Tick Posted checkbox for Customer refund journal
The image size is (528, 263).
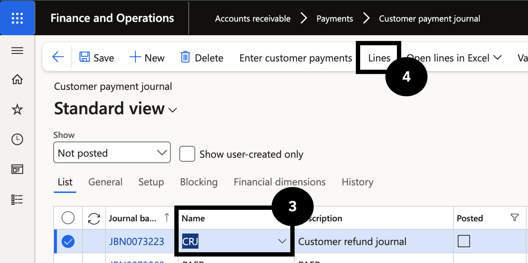pyautogui.click(x=464, y=241)
